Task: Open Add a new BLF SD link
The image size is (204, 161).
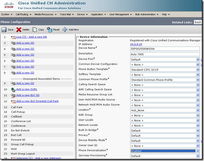Action: click(28, 95)
